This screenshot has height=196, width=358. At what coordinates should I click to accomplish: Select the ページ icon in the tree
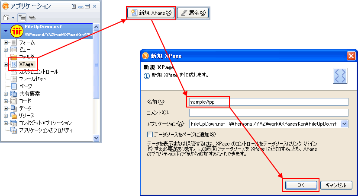pos(14,86)
